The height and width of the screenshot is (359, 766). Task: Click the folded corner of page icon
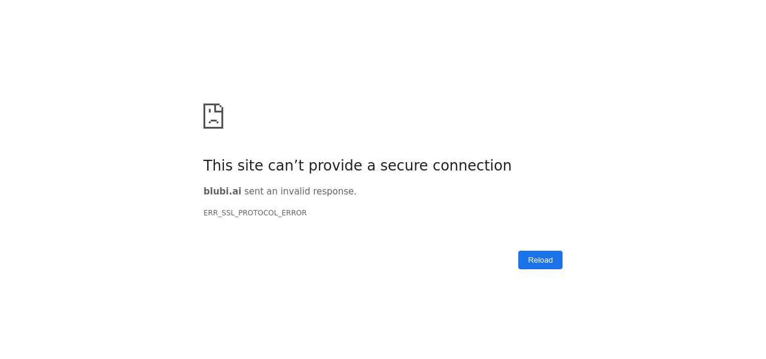click(219, 108)
